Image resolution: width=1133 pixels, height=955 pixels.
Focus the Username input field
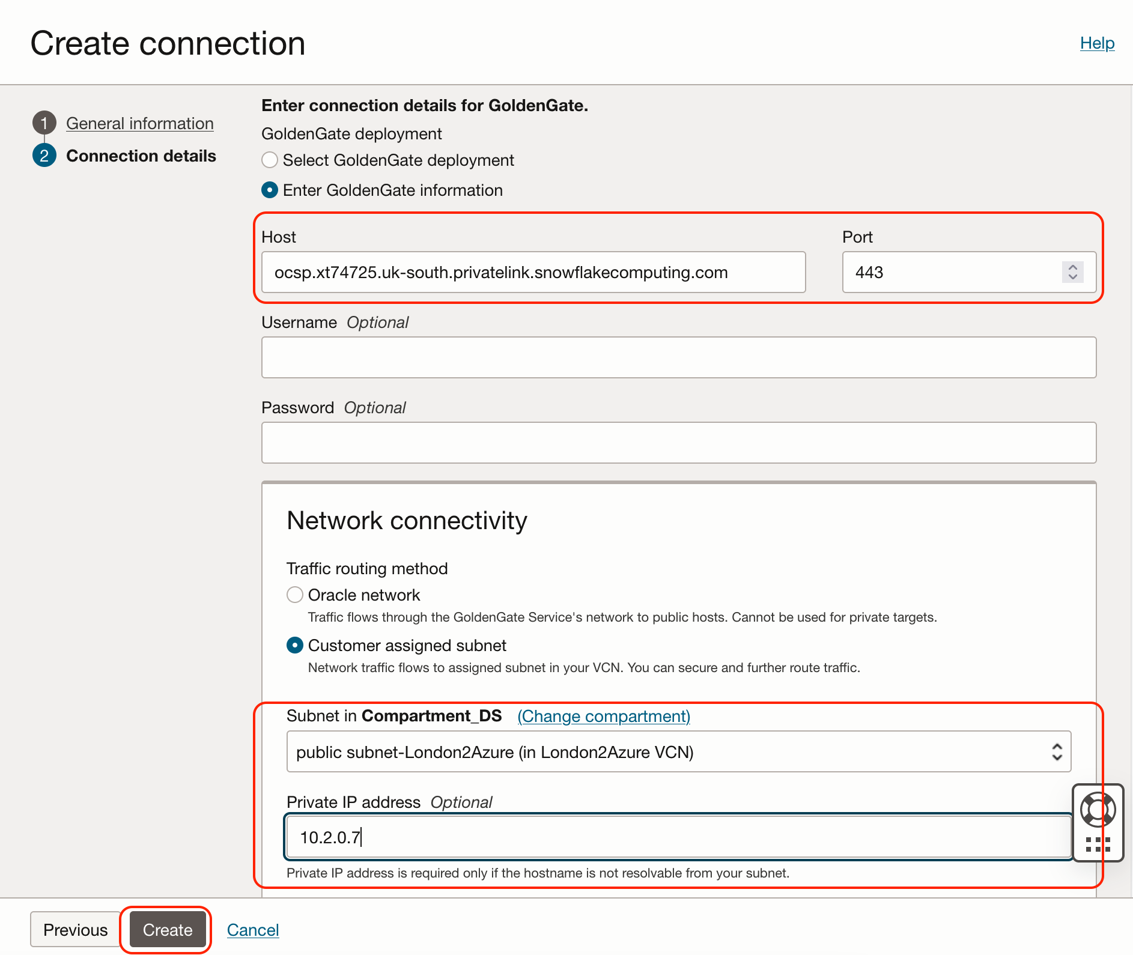[678, 357]
